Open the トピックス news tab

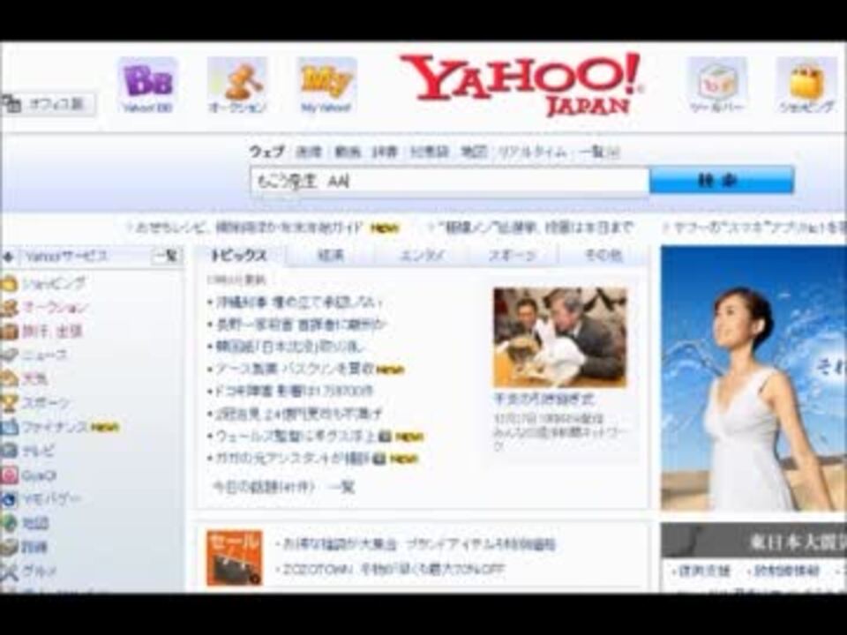coord(239,255)
